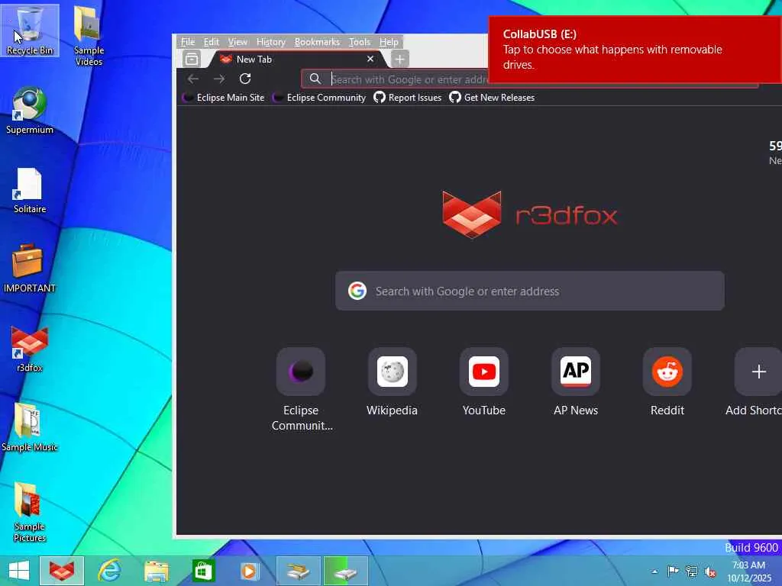Open the History menu
Screen dimensions: 782x586
coord(271,42)
